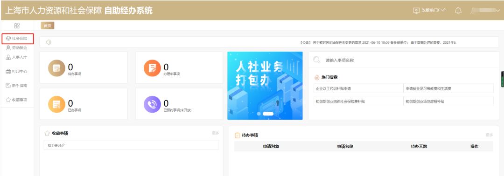The height and width of the screenshot is (176, 504).
Task: Open the 人社业务打包办 banner
Action: tap(265, 86)
